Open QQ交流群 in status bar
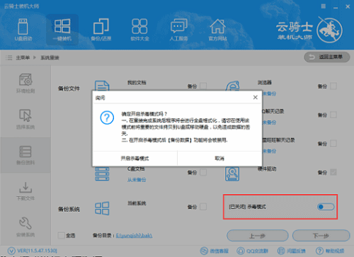Image resolution: width=354 pixels, height=257 pixels. (253, 251)
